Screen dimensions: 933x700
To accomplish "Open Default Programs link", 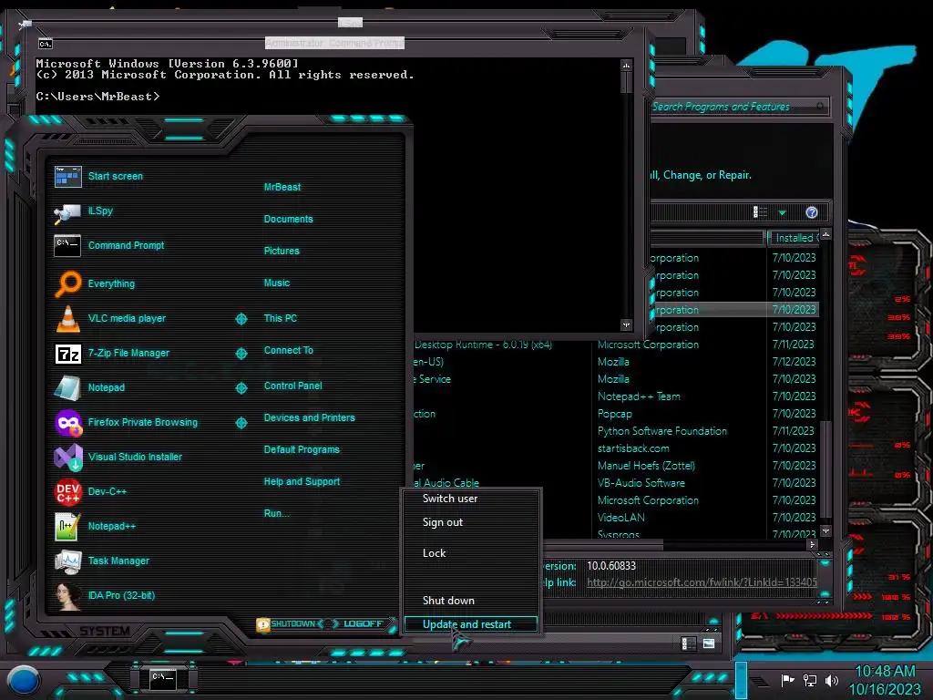I will point(302,450).
